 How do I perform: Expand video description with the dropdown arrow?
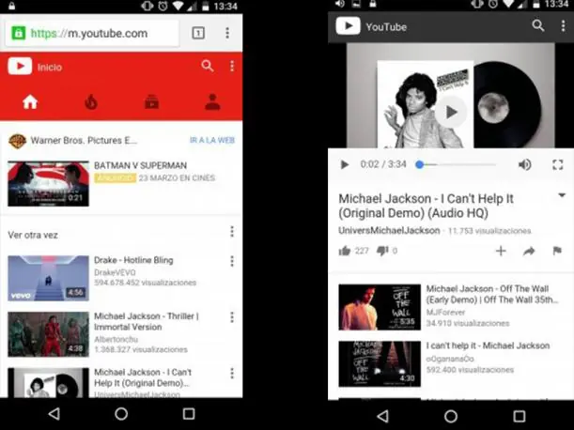click(x=562, y=195)
